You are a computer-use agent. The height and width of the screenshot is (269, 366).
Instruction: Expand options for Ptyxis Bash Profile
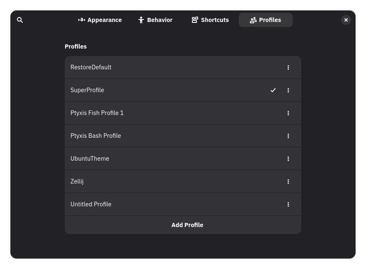click(288, 136)
